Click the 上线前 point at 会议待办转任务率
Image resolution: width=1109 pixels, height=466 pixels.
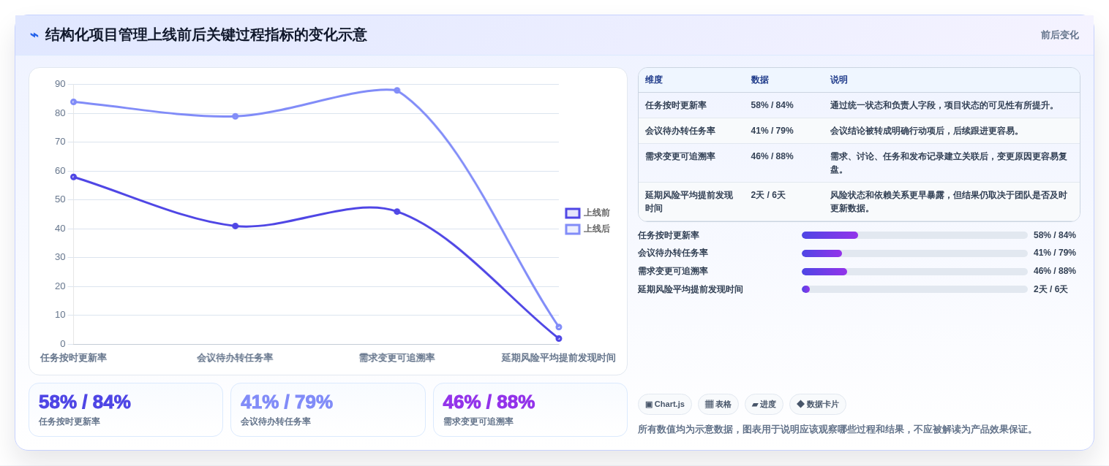point(236,226)
